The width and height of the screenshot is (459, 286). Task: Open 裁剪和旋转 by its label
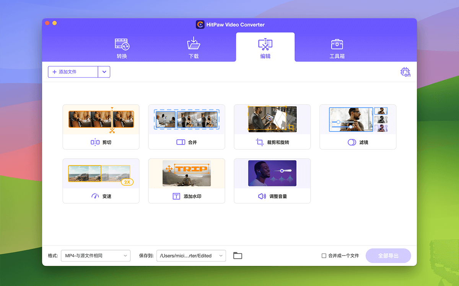278,142
